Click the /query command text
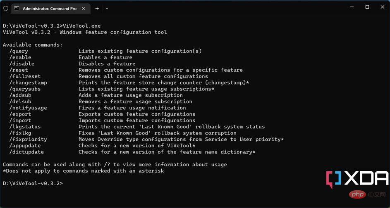 click(x=19, y=51)
